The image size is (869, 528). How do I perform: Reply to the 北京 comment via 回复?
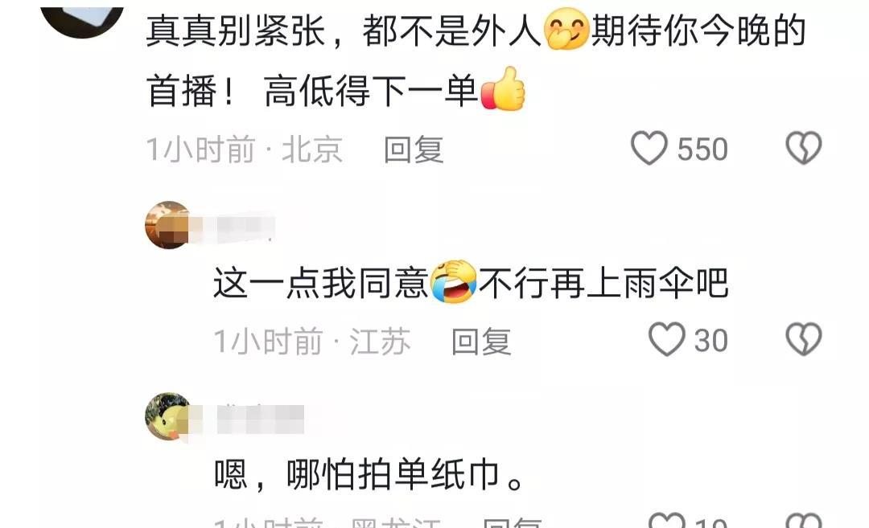click(x=414, y=149)
